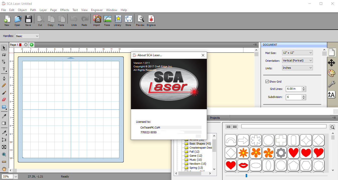The height and width of the screenshot is (180, 338).
Task: Add a new page with green plus
Action: coord(32,45)
